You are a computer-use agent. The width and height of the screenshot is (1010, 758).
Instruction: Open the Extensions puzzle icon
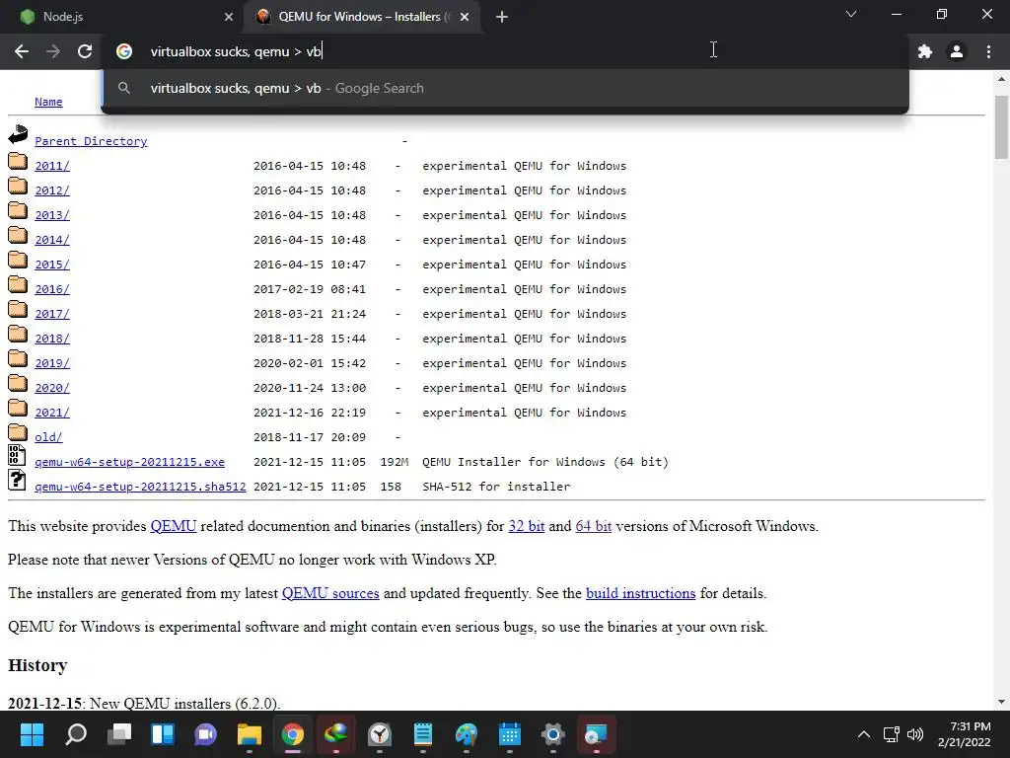[x=925, y=51]
